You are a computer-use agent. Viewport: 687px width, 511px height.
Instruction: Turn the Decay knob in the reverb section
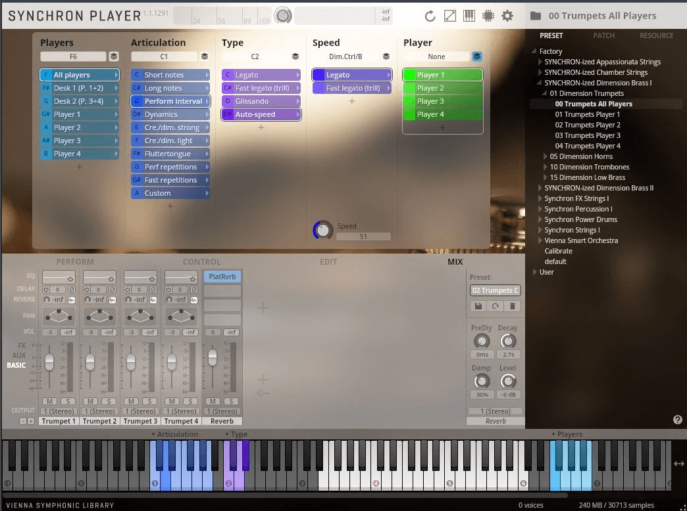coord(508,341)
